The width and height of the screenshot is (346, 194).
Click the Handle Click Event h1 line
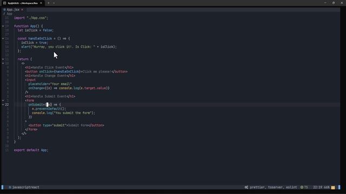(x=49, y=67)
